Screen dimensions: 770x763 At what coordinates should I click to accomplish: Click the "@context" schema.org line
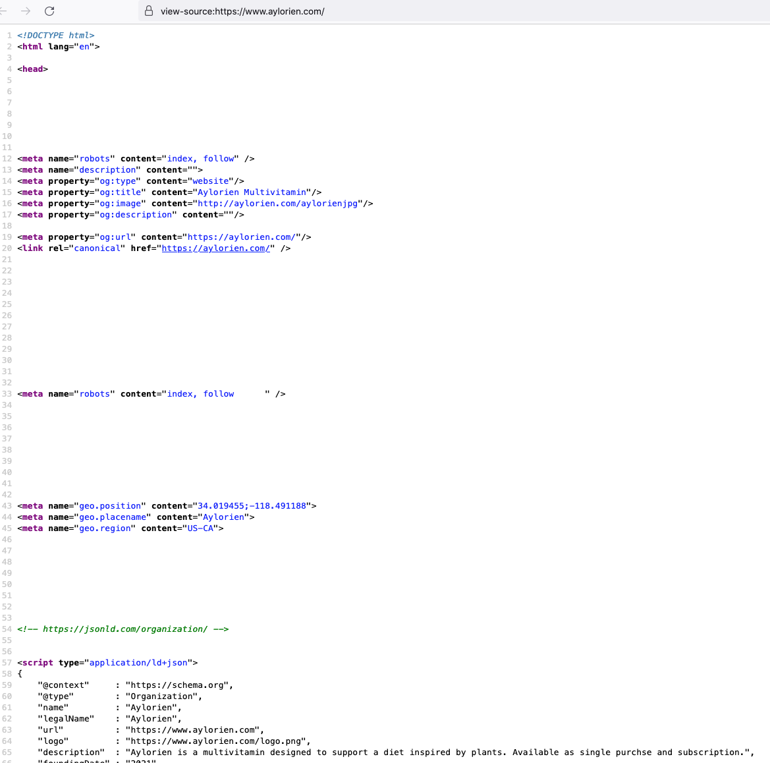coord(136,685)
